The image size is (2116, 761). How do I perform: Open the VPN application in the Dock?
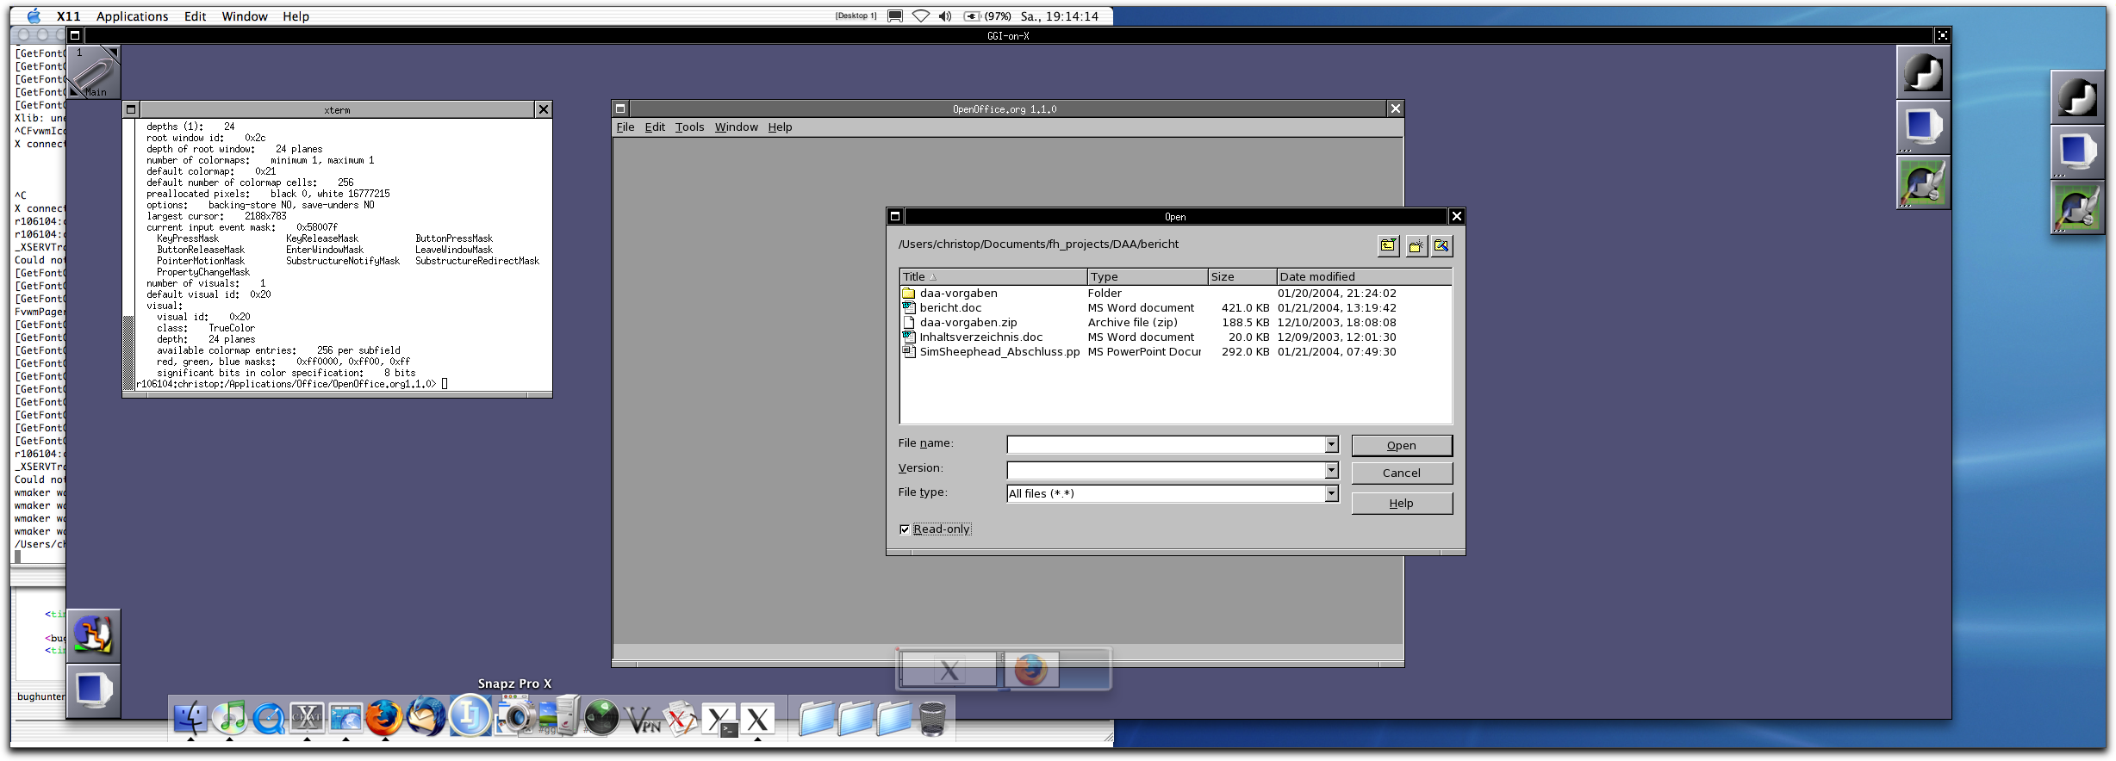pos(642,720)
